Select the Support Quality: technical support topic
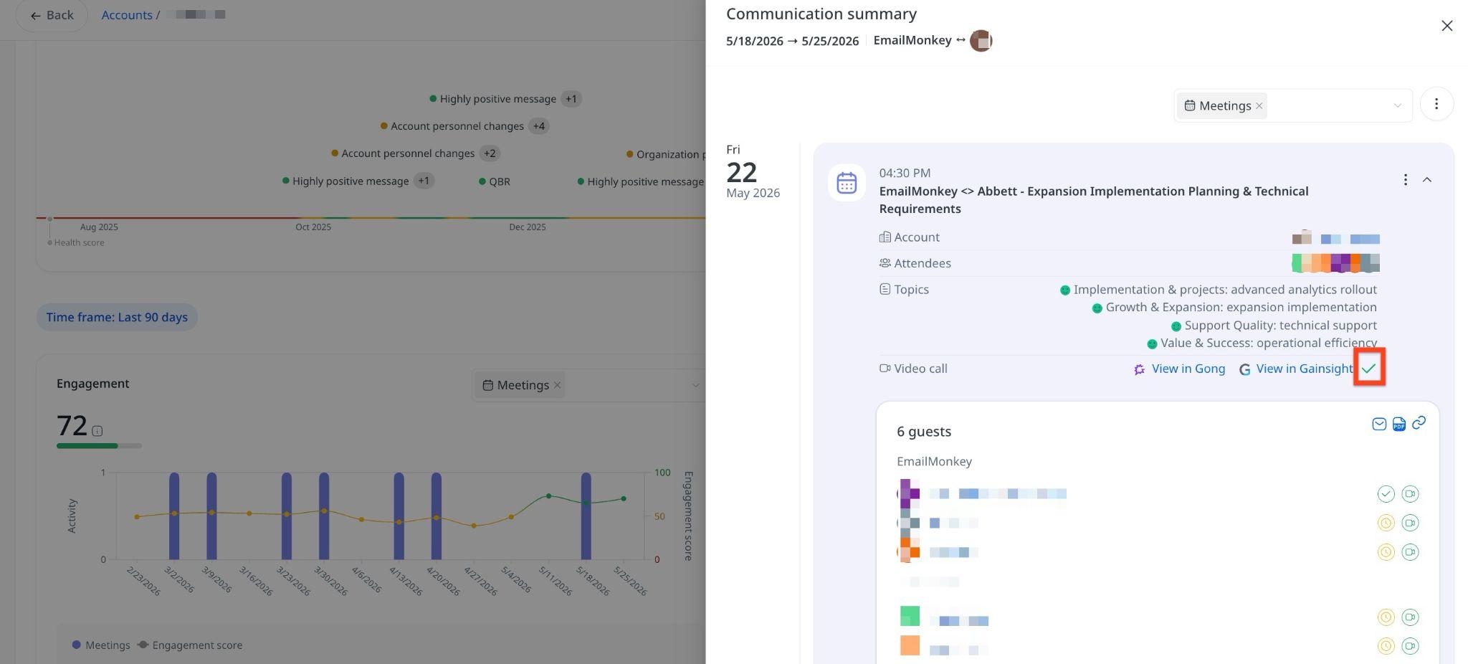This screenshot has height=664, width=1468. click(x=1274, y=326)
